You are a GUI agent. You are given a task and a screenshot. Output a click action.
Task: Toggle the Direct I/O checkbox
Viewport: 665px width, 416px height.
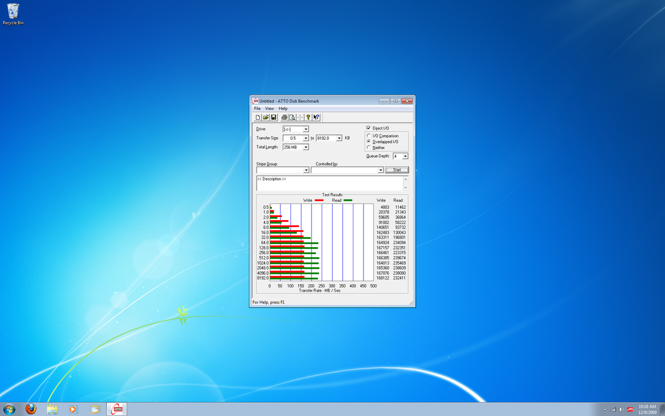[369, 128]
